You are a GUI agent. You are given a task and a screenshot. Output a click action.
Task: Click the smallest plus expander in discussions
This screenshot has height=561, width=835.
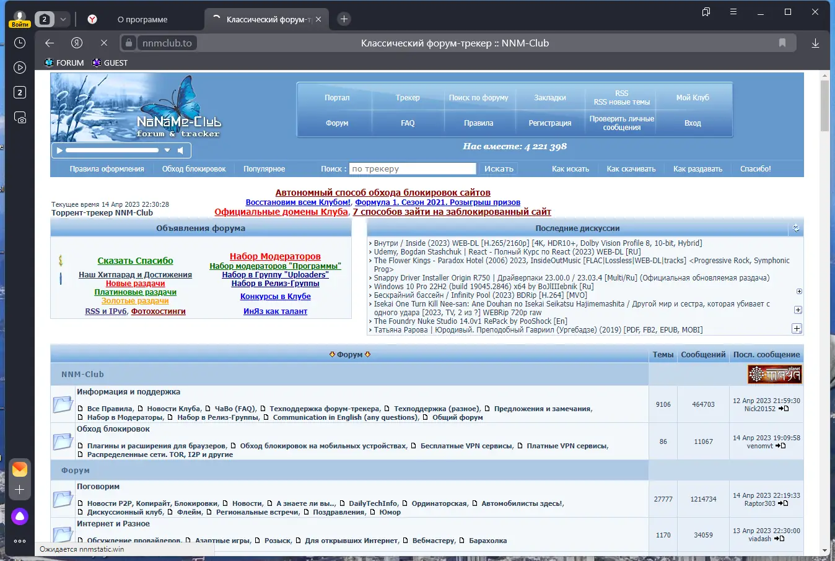pyautogui.click(x=799, y=291)
